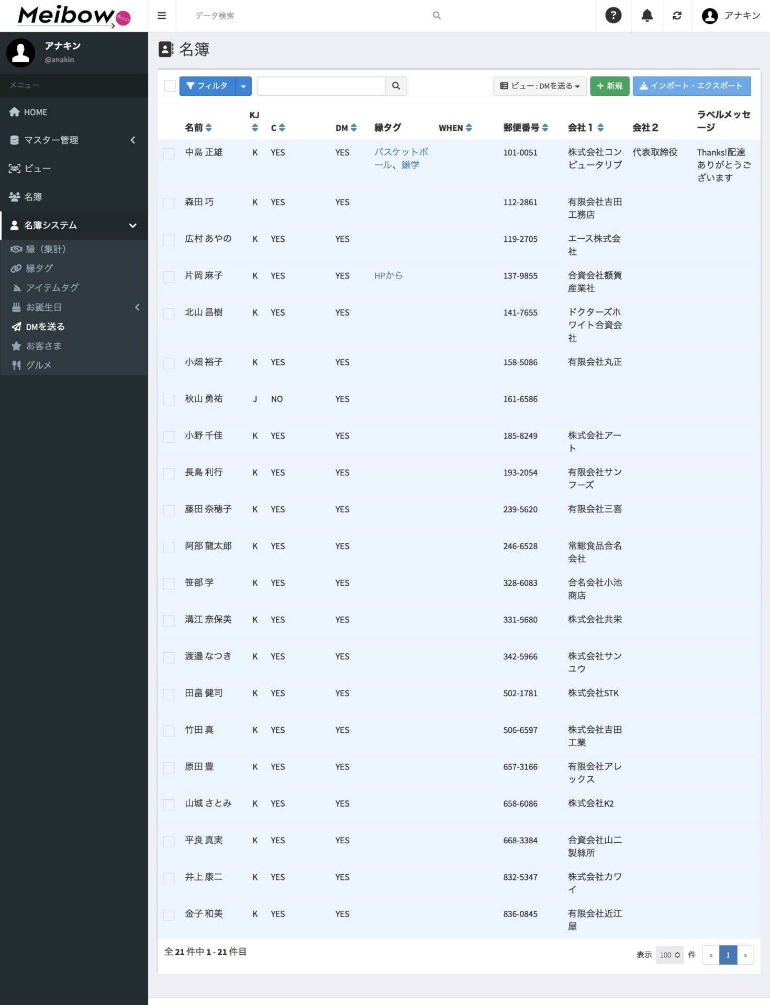Click the フィルタ button
This screenshot has width=770, height=1005.
coord(207,86)
